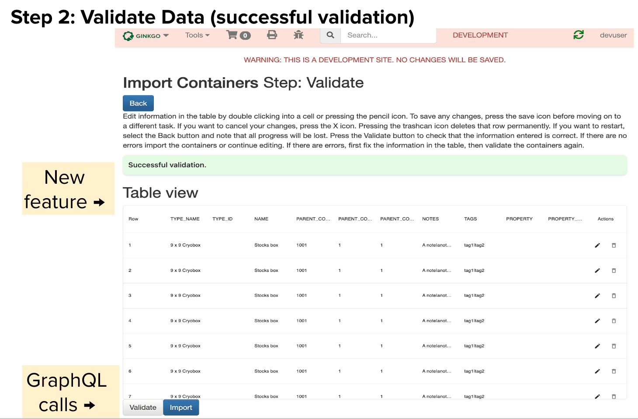Click the bug report icon

pyautogui.click(x=298, y=35)
